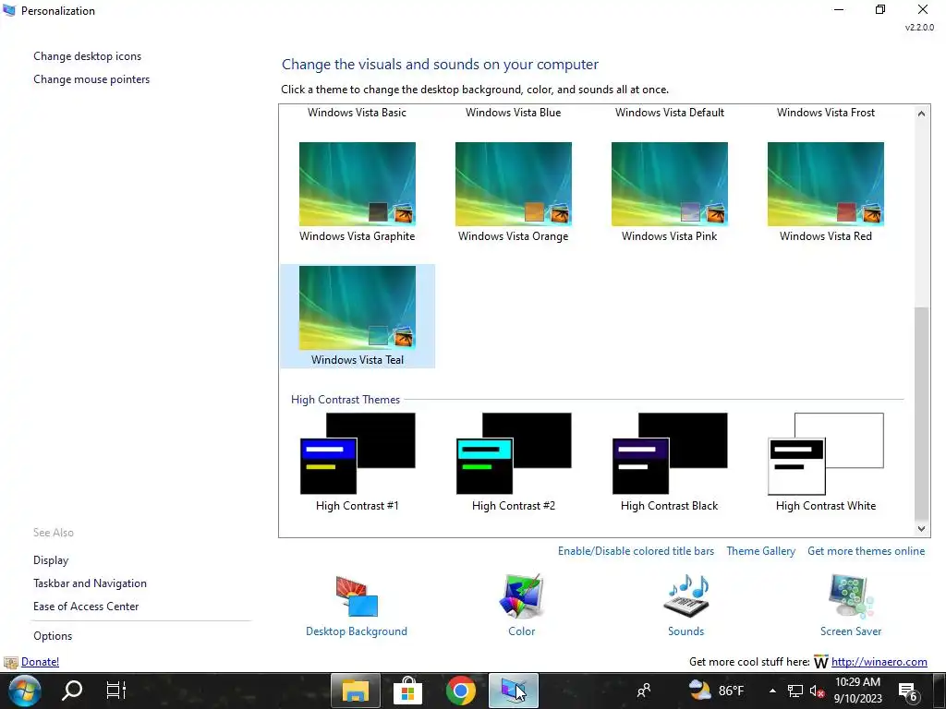Open Options in the sidebar
The width and height of the screenshot is (946, 709).
[53, 635]
